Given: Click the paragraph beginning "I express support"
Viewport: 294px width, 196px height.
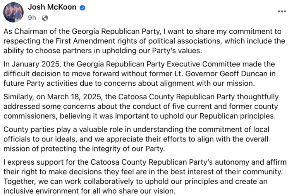Looking at the screenshot, I should point(143,171).
